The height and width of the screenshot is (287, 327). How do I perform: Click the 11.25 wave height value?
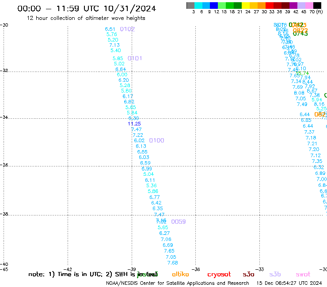[134, 124]
